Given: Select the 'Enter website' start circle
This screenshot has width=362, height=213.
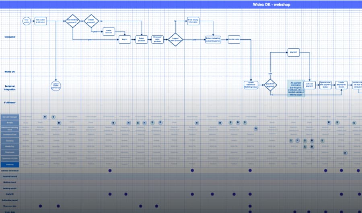Looking at the screenshot, I should (x=27, y=21).
